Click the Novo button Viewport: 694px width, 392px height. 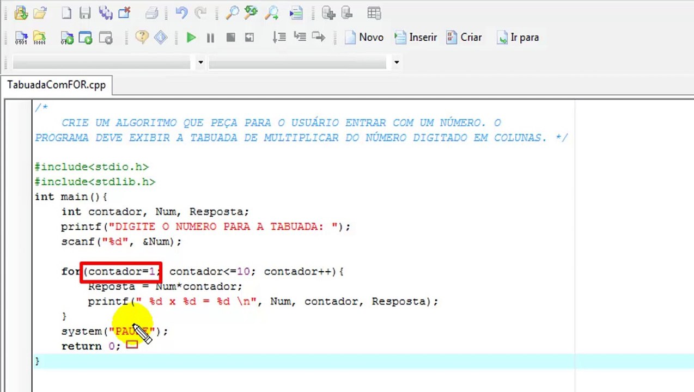click(x=364, y=38)
